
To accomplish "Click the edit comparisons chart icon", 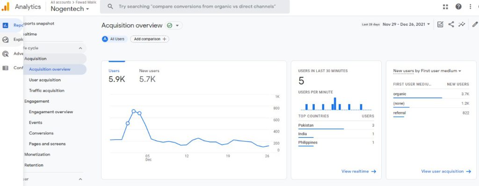I will (x=440, y=24).
